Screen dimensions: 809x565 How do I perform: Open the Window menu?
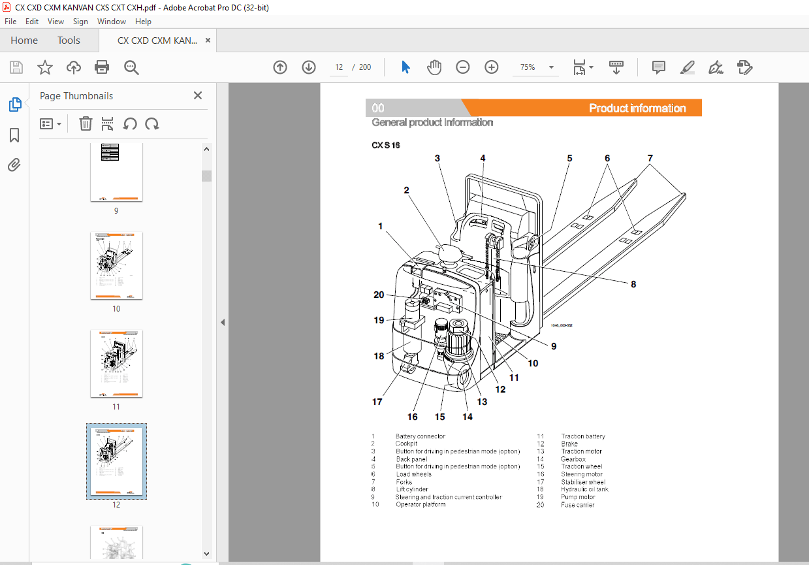coord(112,21)
